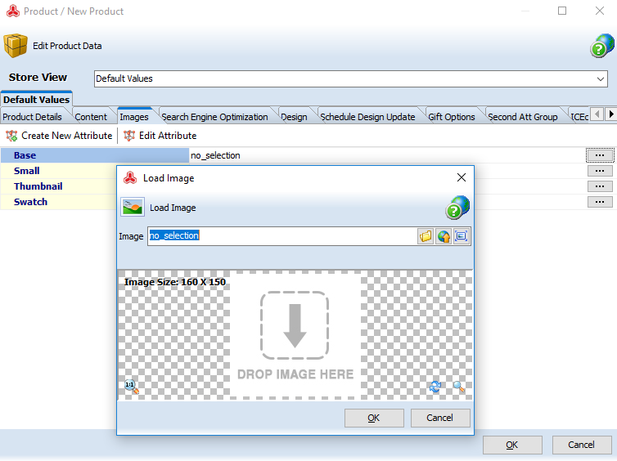Click the browse local folder icon
Image resolution: width=617 pixels, height=461 pixels.
point(426,236)
